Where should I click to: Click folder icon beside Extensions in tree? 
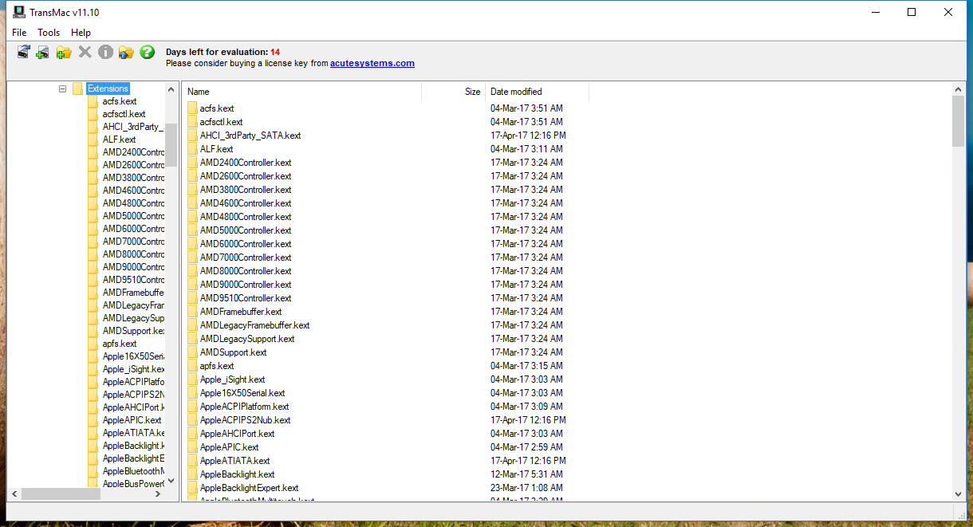77,88
